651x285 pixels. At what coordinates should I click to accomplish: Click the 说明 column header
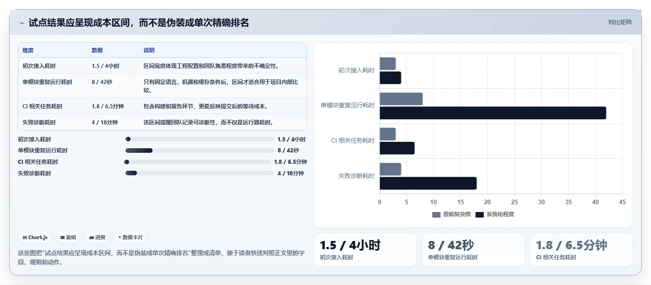[149, 50]
